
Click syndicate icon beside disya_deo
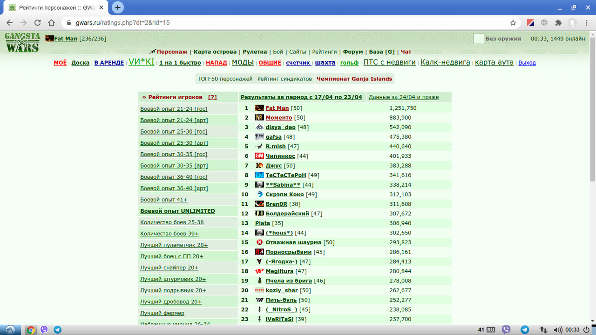259,127
